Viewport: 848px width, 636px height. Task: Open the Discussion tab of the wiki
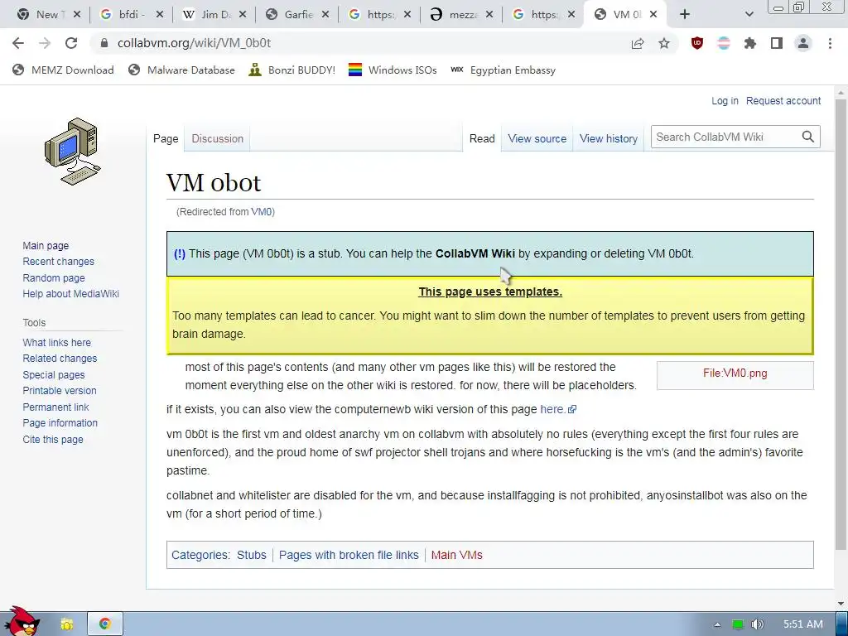tap(218, 138)
